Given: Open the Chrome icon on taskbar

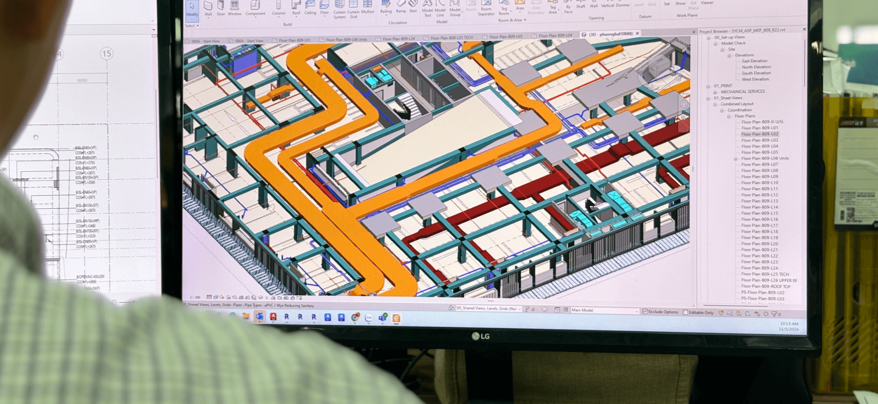Looking at the screenshot, I should (355, 317).
